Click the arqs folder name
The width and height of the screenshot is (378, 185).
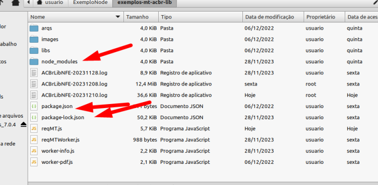pyautogui.click(x=46, y=28)
